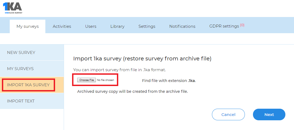
Task: Switch to the Activities tab
Action: tap(62, 26)
